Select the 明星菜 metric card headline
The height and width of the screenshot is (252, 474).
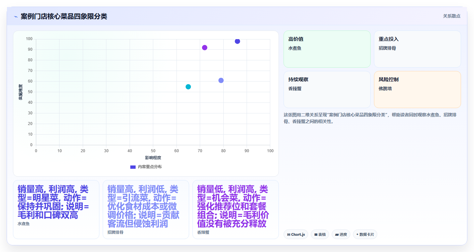click(x=54, y=202)
